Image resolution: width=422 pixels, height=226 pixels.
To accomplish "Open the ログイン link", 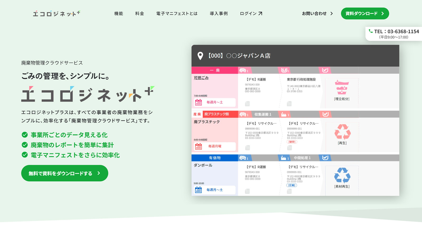I will pos(251,13).
